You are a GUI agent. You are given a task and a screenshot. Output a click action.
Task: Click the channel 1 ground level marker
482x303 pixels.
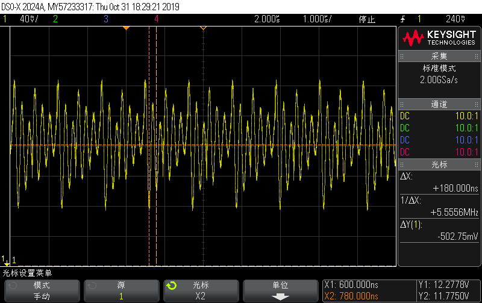tap(5, 261)
